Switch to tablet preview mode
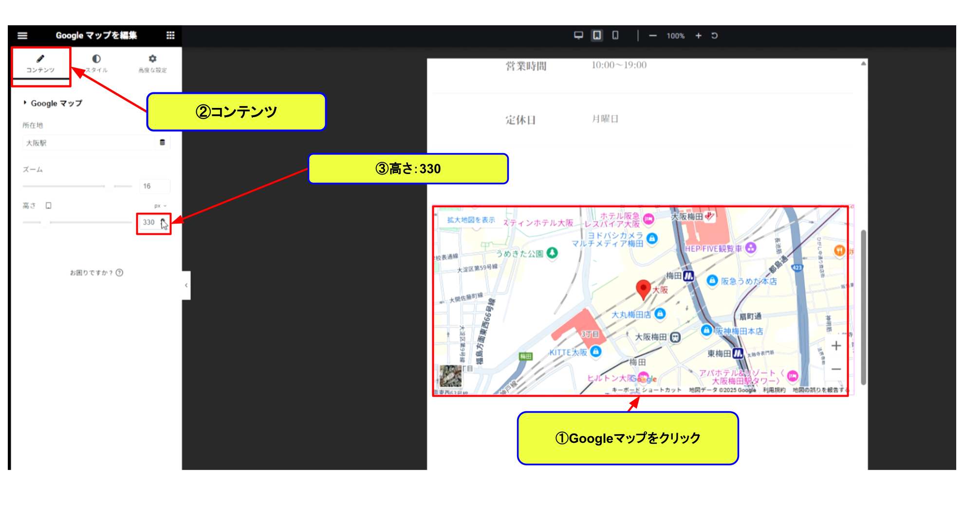The width and height of the screenshot is (964, 525). click(597, 35)
